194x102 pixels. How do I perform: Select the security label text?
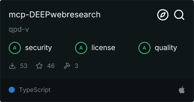tap(39, 48)
